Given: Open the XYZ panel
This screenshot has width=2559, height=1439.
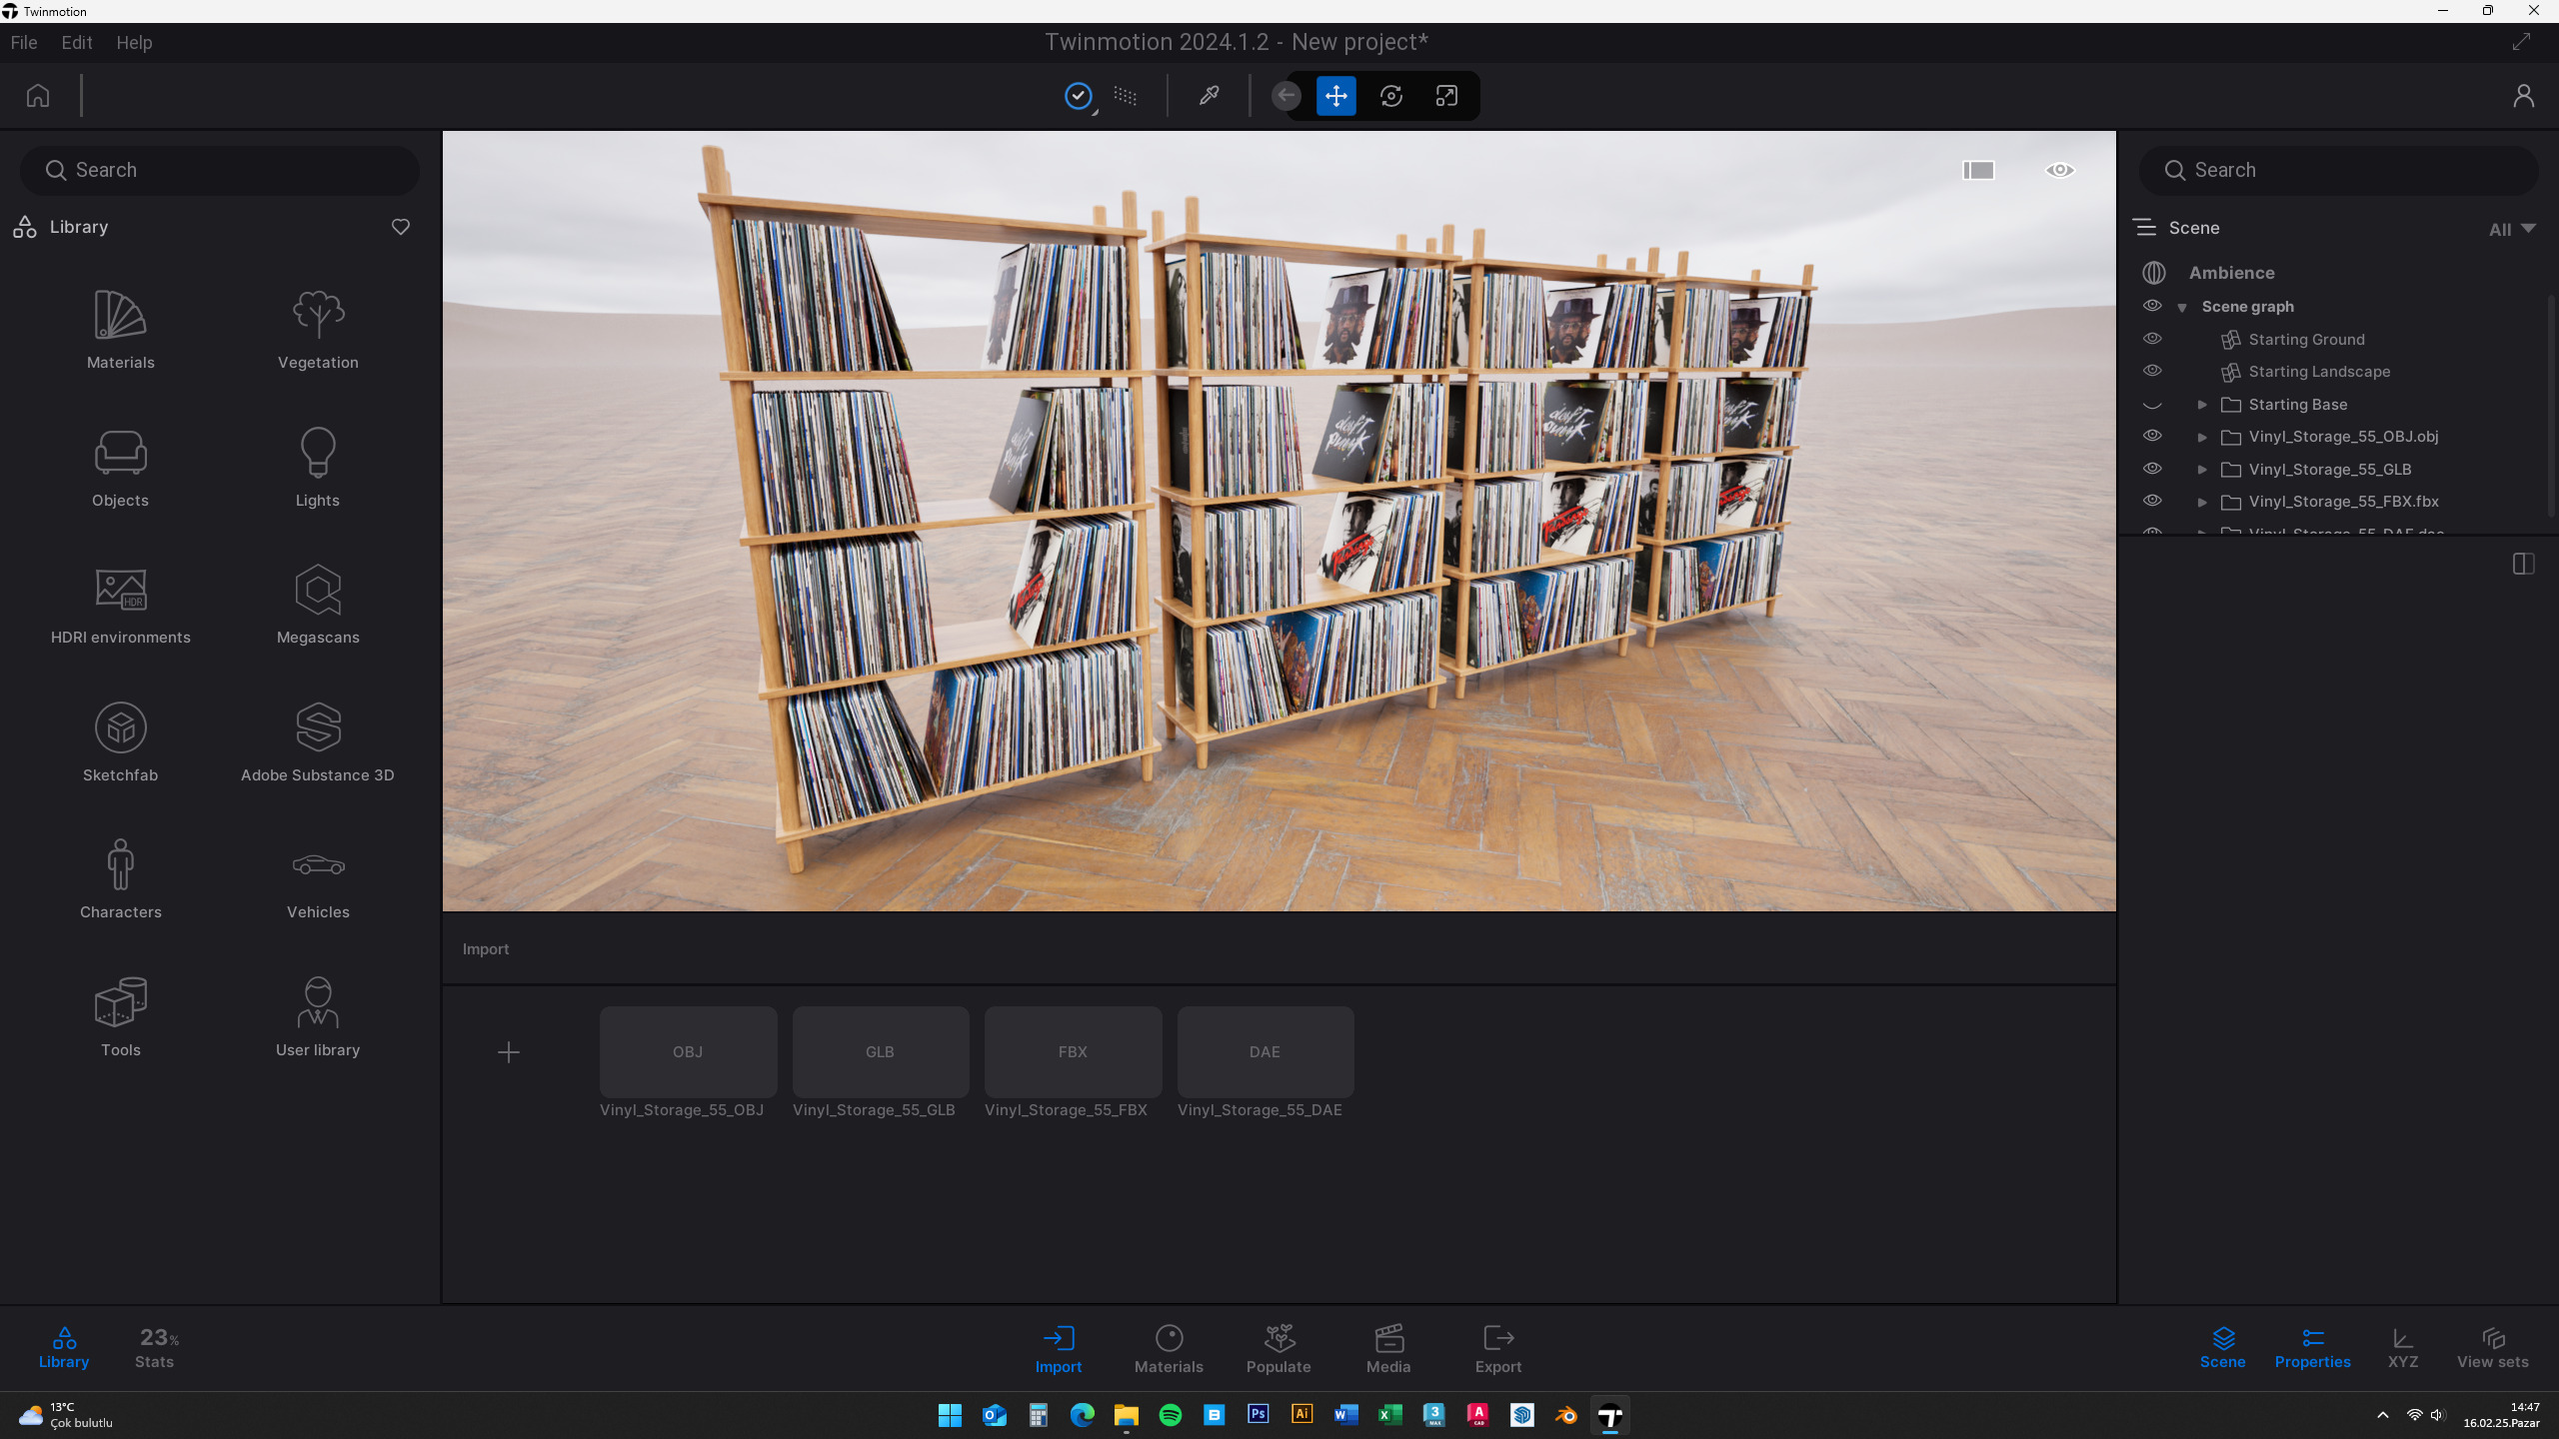Looking at the screenshot, I should point(2402,1347).
